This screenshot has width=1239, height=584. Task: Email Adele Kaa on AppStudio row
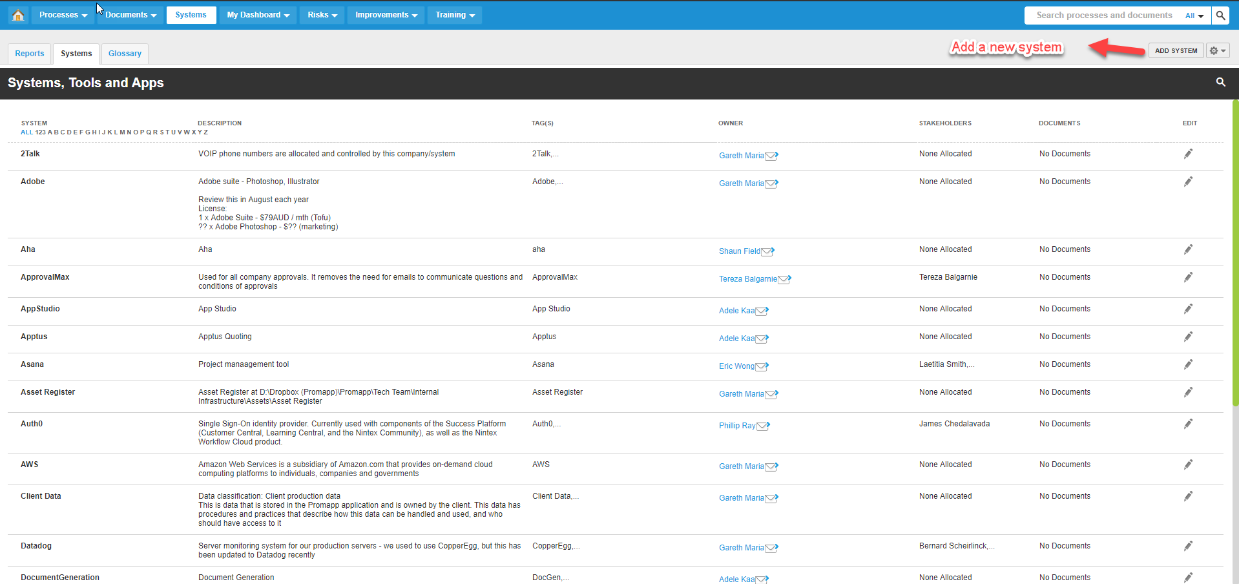point(762,311)
